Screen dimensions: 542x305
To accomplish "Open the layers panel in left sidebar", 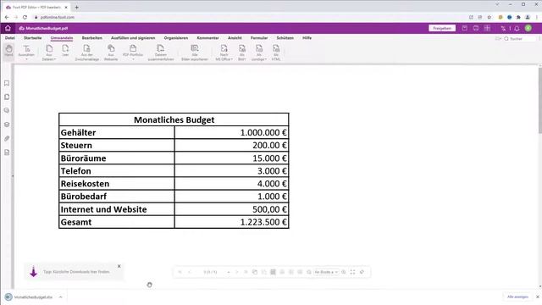I will [x=7, y=125].
